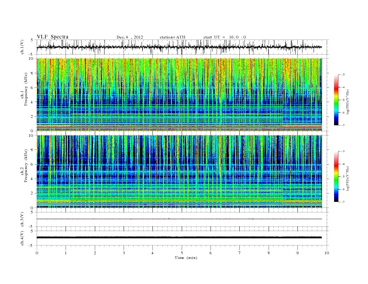Click the "6" label on the time axis
Screen dimensions: 368x284
pos(210,253)
